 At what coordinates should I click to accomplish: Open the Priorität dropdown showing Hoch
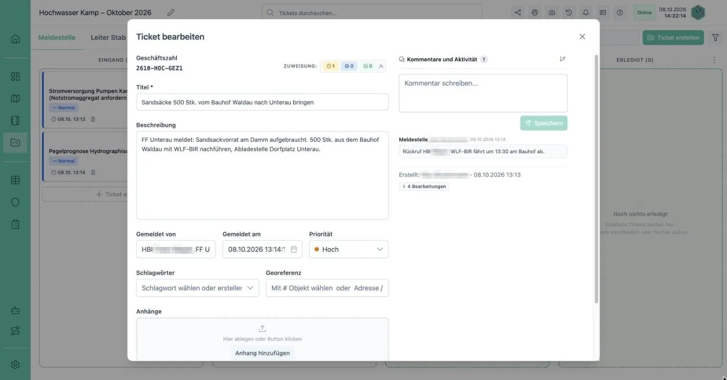tap(349, 249)
